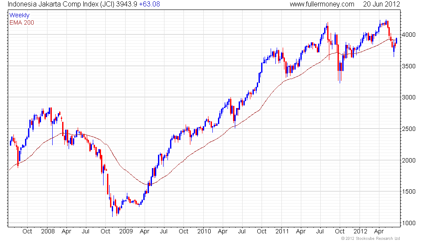Screen dimensions: 423x242
Task: Click the '2012' year axis label
Action: coord(360,232)
